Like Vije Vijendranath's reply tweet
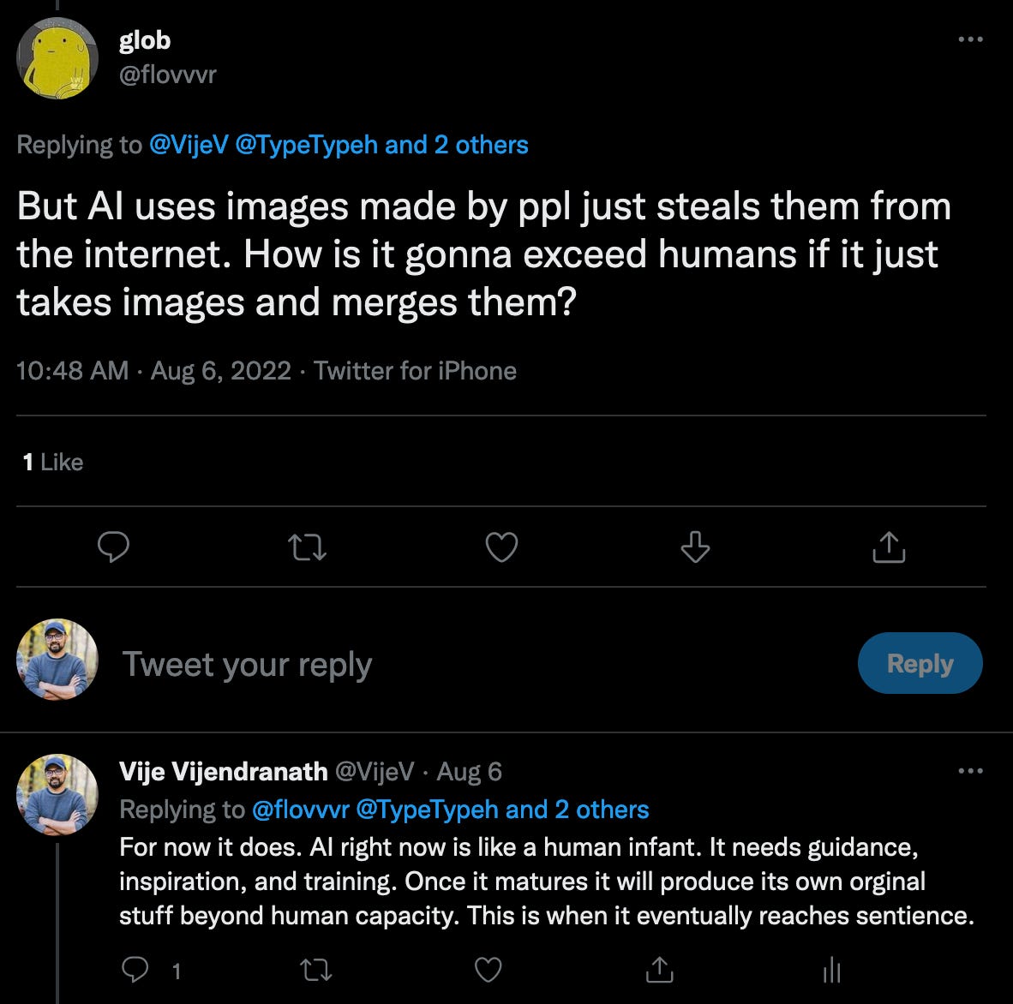This screenshot has width=1013, height=1004. [x=488, y=970]
